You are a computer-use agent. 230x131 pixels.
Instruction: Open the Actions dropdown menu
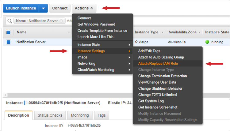tap(84, 8)
